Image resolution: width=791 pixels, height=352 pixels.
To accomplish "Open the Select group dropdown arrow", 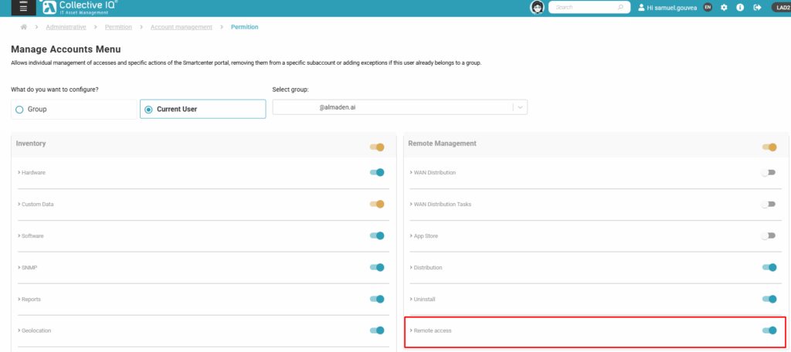I will pos(521,107).
